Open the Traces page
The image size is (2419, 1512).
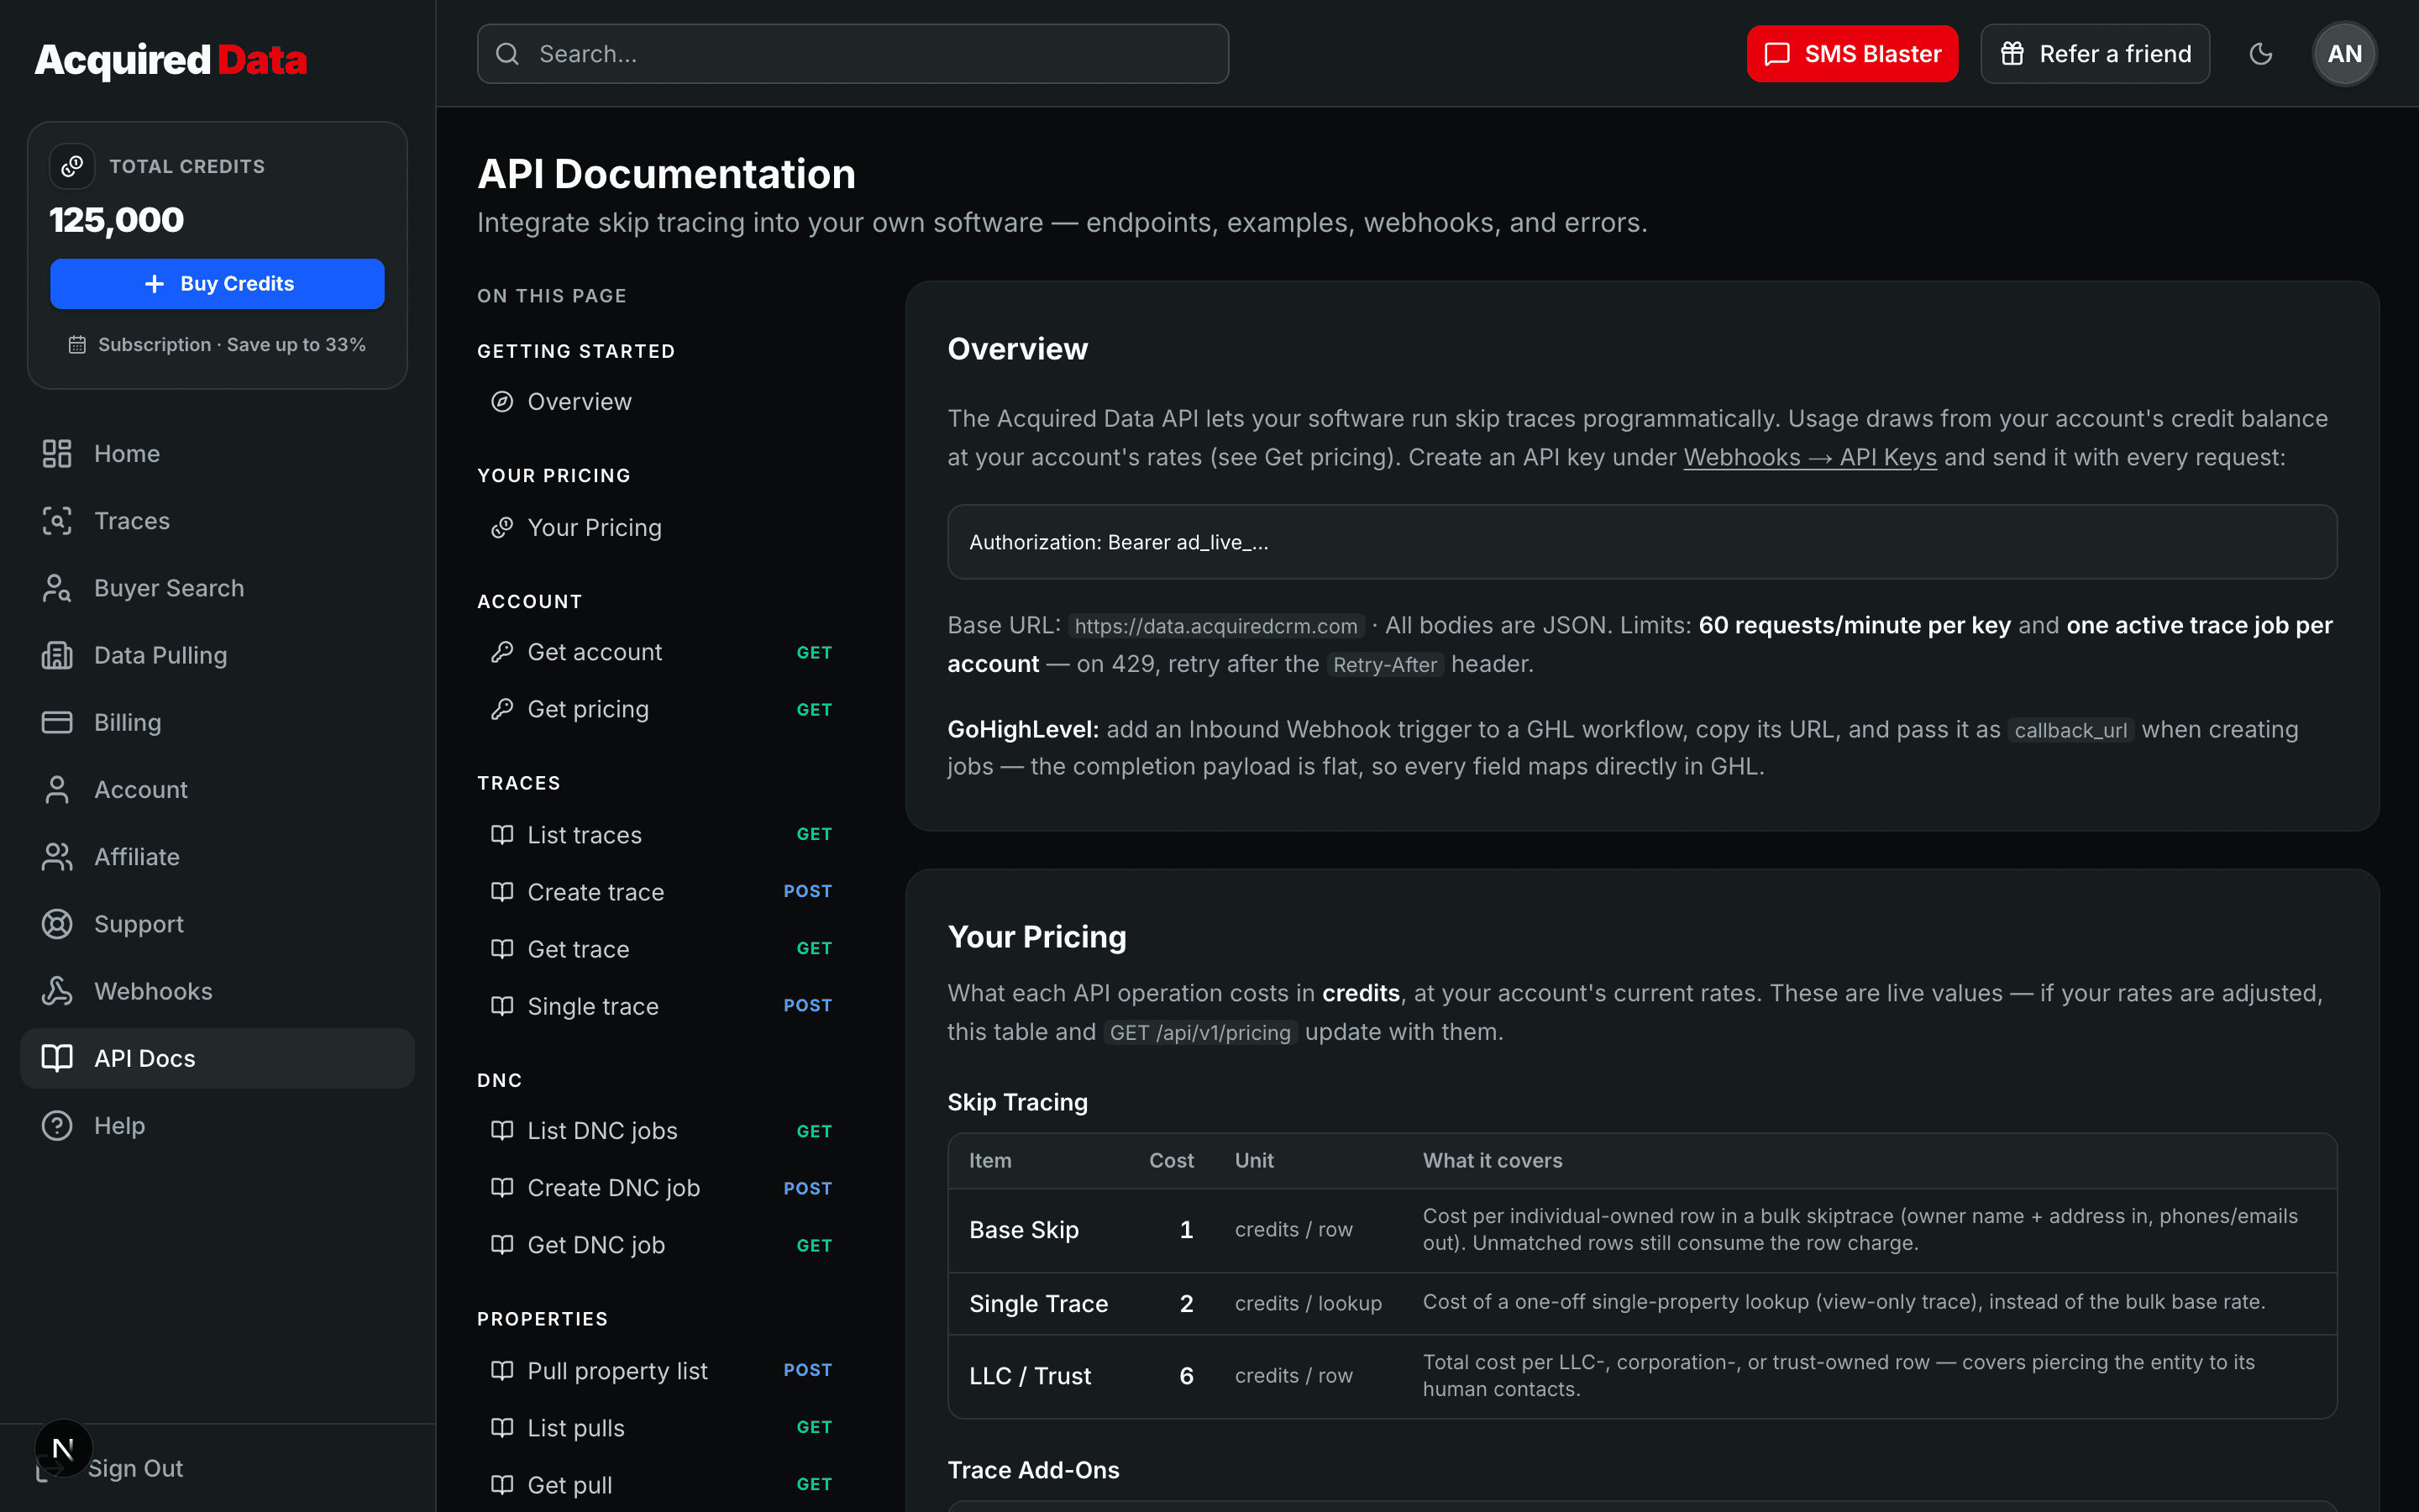tap(217, 521)
